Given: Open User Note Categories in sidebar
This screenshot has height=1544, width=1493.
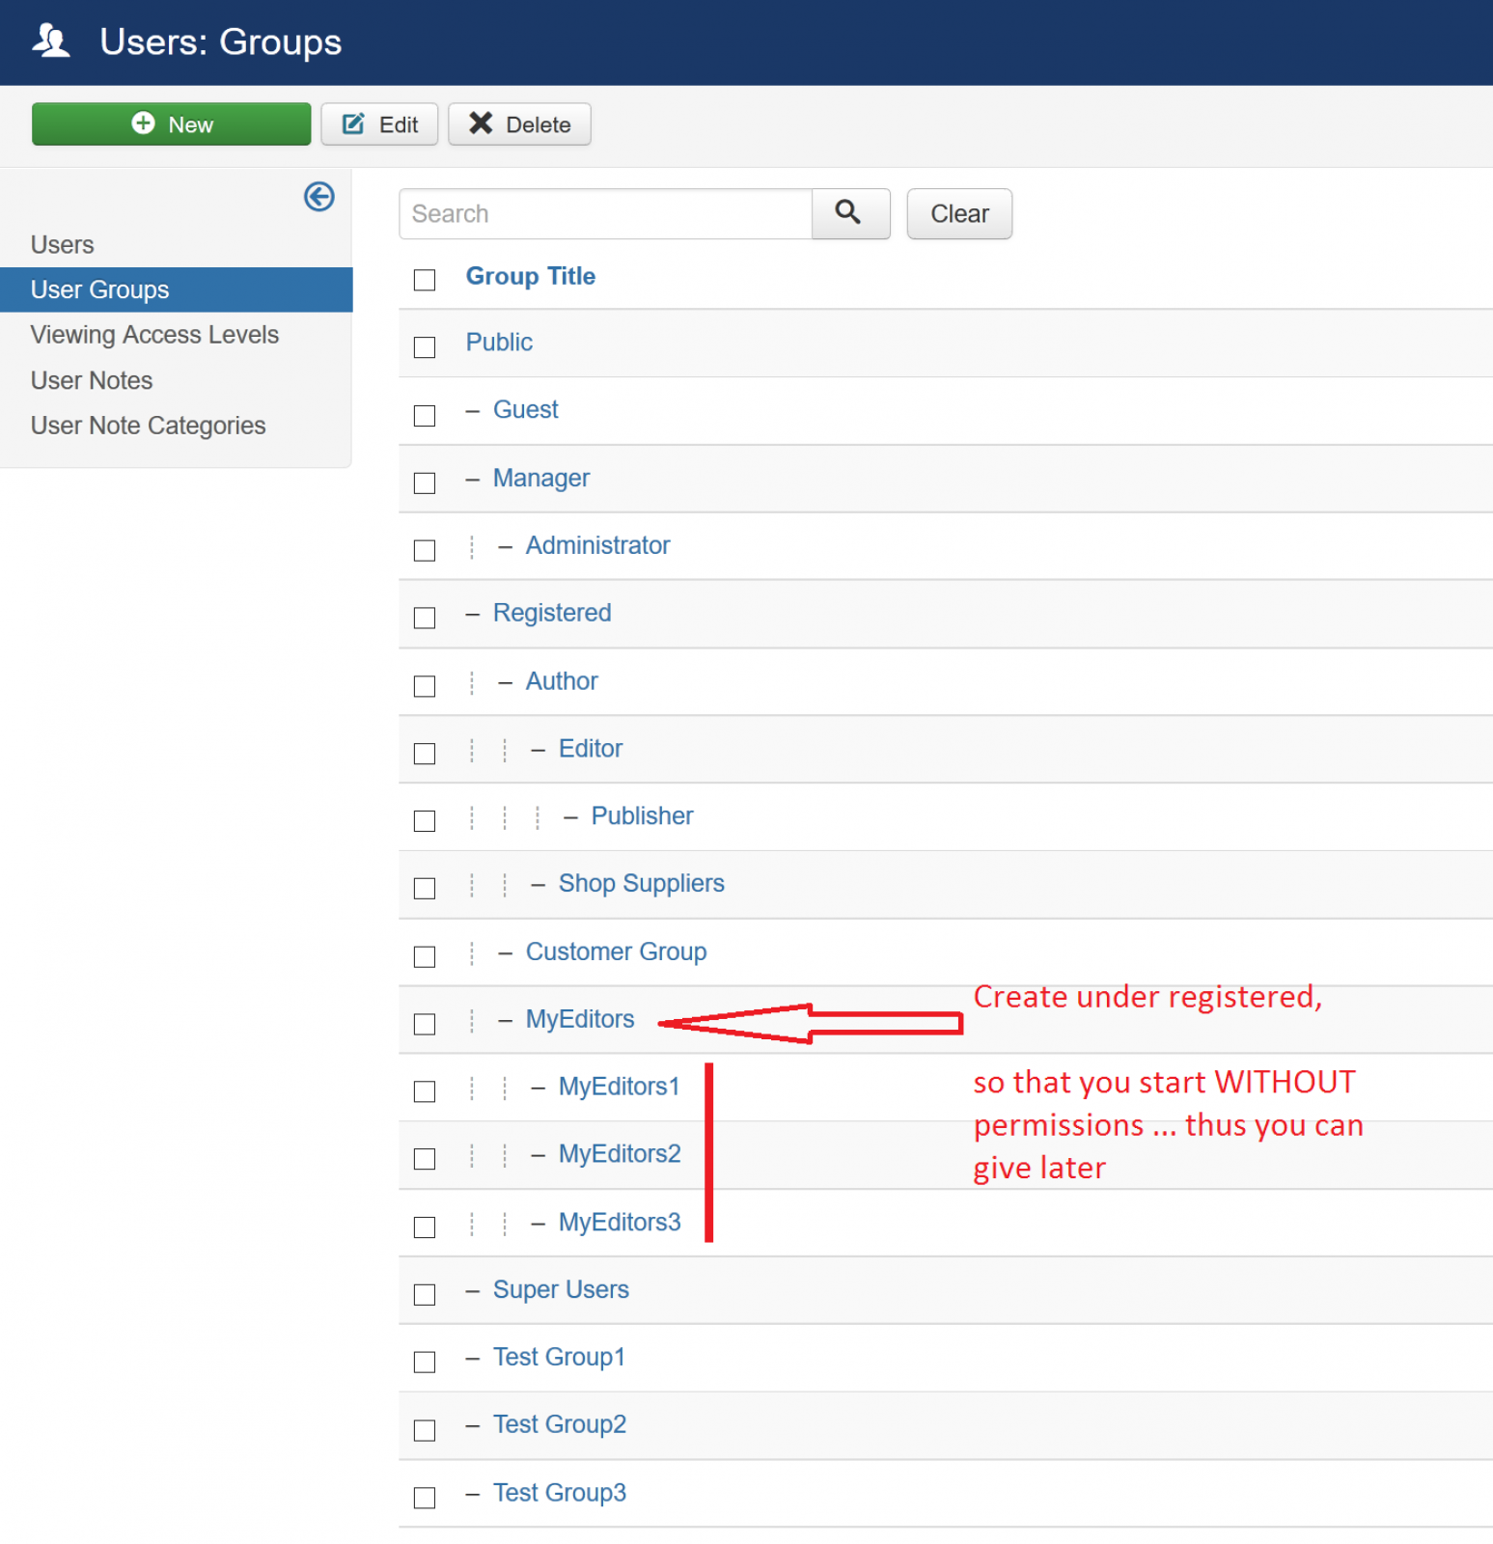Looking at the screenshot, I should (148, 426).
